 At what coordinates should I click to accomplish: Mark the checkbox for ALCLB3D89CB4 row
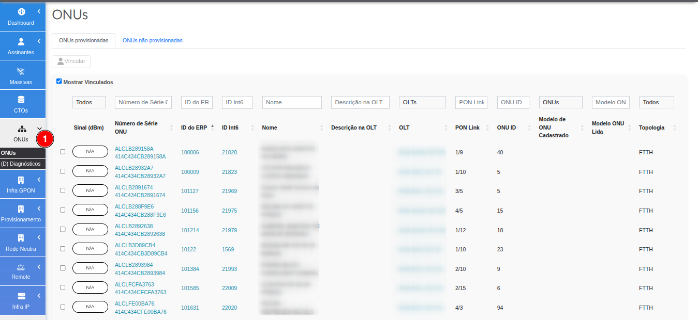[63, 249]
